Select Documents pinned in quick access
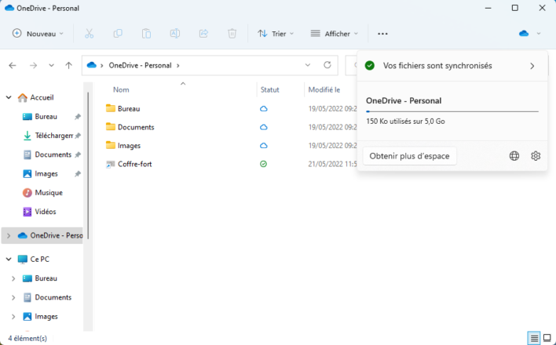Screen dimensions: 556x345 (53, 154)
